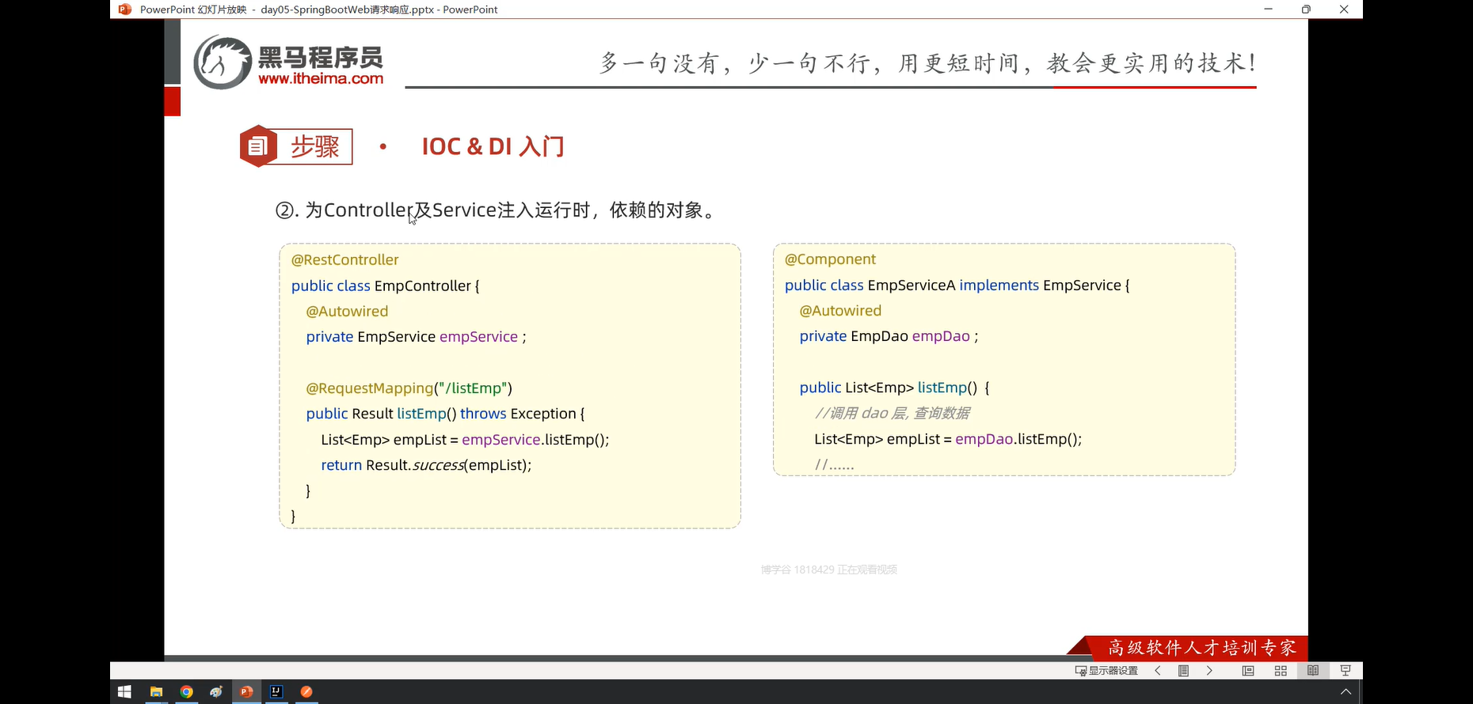
Task: Minimize the PowerPoint window
Action: point(1268,9)
